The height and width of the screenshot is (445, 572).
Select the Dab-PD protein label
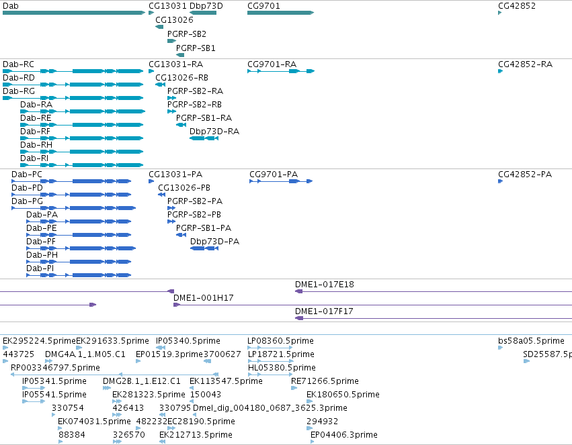[27, 188]
